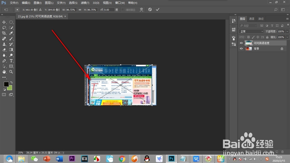Switch to the 路径 tab
290x163 pixels.
click(x=261, y=19)
